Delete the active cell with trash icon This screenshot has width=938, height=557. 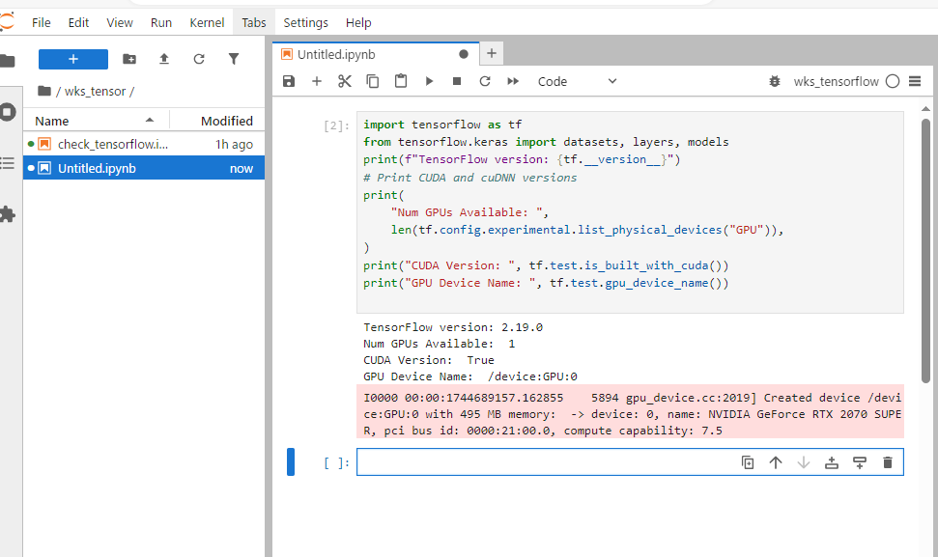(x=888, y=462)
